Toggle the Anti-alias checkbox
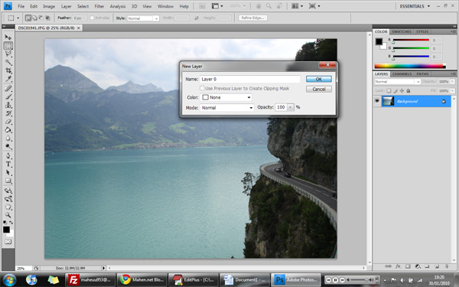459x287 pixels. [92, 18]
